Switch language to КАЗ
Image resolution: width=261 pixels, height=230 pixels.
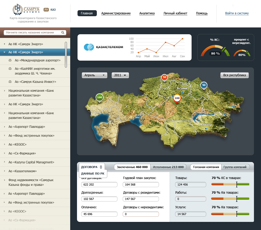pyautogui.click(x=53, y=10)
